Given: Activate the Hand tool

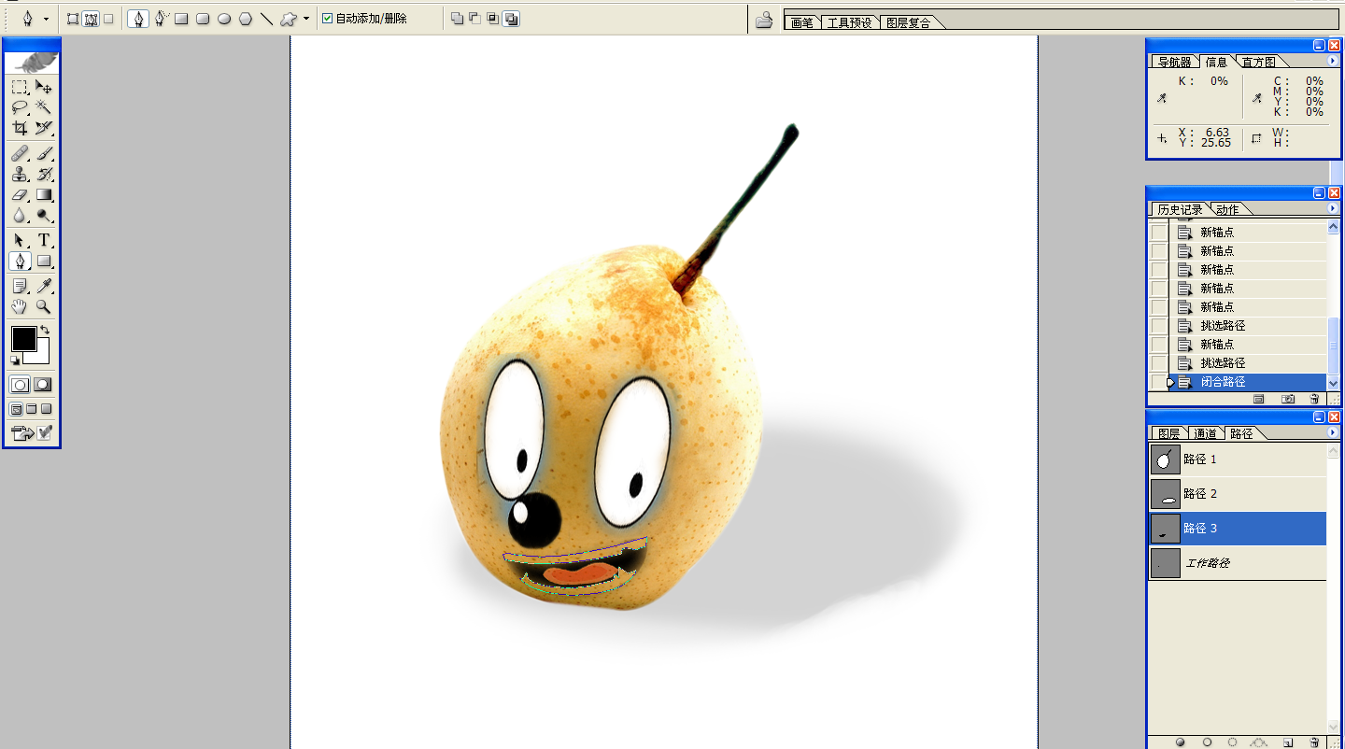Looking at the screenshot, I should click(x=20, y=306).
